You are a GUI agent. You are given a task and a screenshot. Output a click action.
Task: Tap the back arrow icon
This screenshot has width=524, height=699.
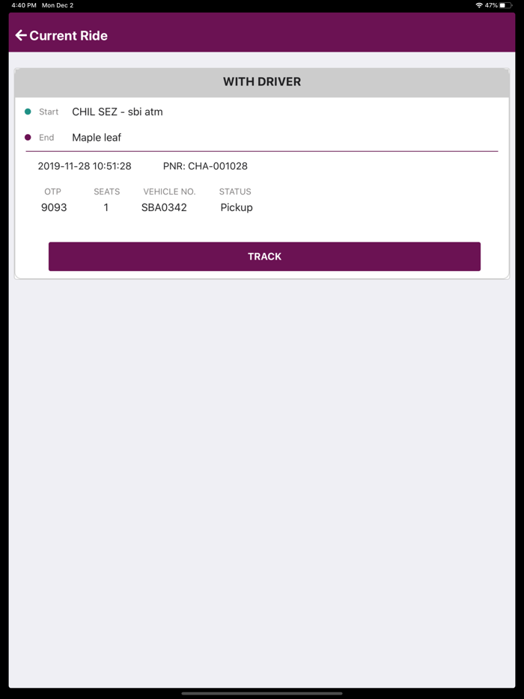(x=21, y=35)
